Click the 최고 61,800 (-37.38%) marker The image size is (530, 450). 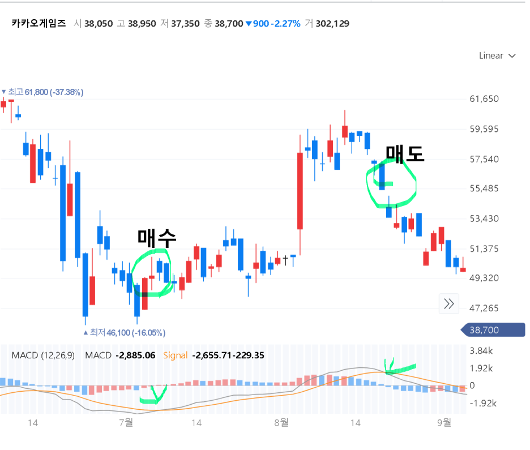click(42, 92)
